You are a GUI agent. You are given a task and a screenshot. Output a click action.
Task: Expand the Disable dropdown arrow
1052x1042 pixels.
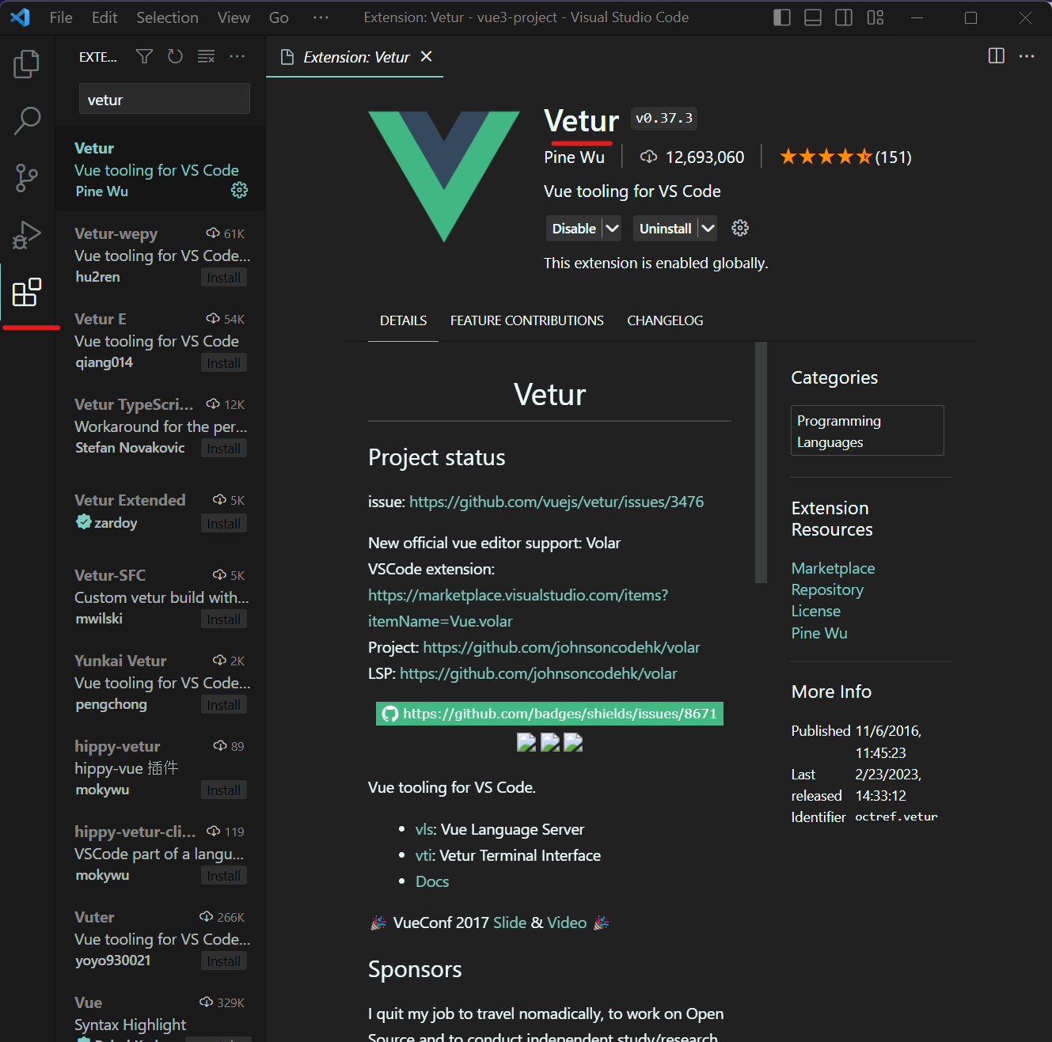pyautogui.click(x=612, y=229)
